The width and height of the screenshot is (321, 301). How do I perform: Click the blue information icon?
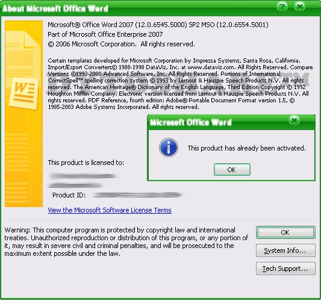(168, 147)
